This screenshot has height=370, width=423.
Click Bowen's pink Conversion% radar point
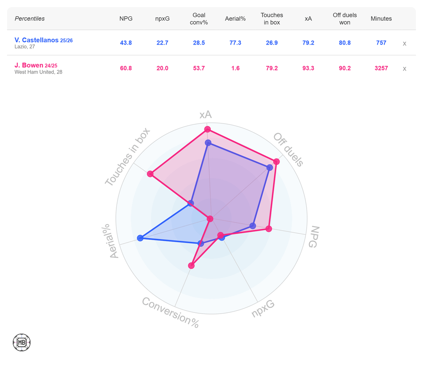coord(191,266)
